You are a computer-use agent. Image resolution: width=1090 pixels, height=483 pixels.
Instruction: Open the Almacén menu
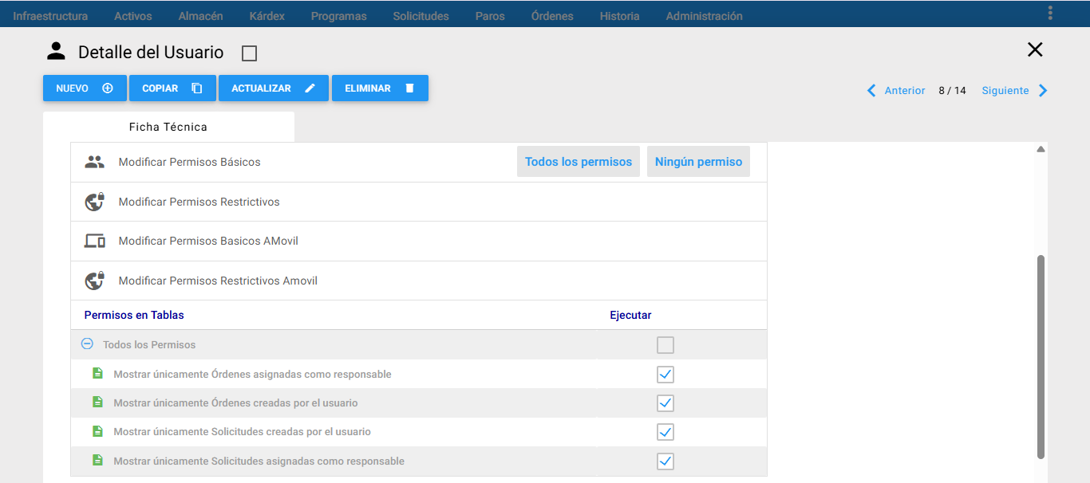(200, 16)
